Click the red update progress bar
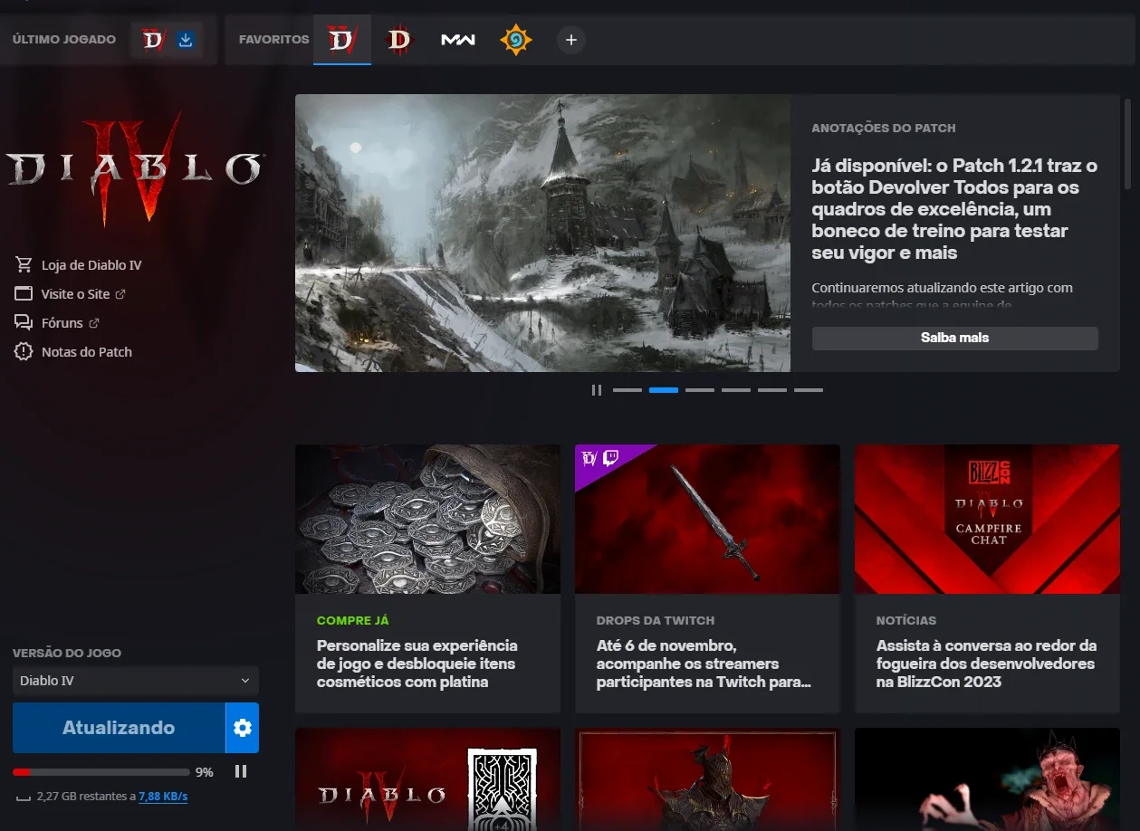The height and width of the screenshot is (831, 1140). click(x=101, y=772)
